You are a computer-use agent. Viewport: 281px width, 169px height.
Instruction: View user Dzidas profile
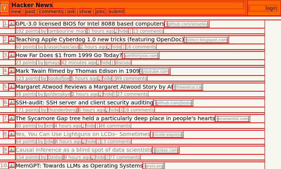click(x=55, y=157)
